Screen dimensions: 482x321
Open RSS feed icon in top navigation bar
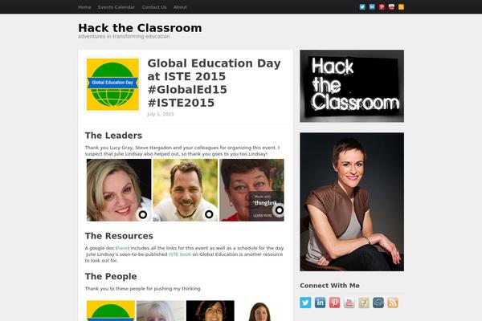(401, 6)
